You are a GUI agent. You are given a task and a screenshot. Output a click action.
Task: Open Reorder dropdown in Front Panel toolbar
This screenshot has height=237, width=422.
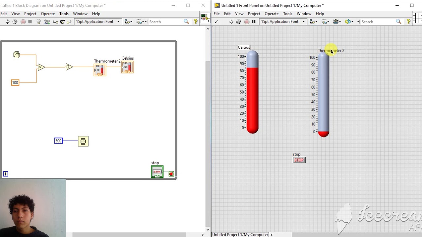tap(349, 22)
